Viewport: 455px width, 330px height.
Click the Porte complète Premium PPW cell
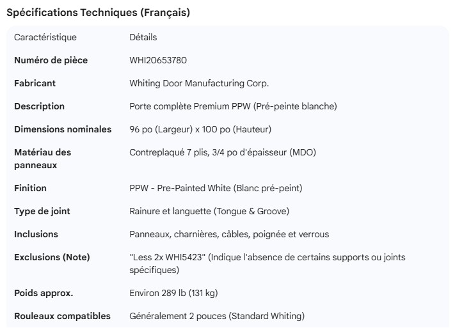click(x=233, y=106)
